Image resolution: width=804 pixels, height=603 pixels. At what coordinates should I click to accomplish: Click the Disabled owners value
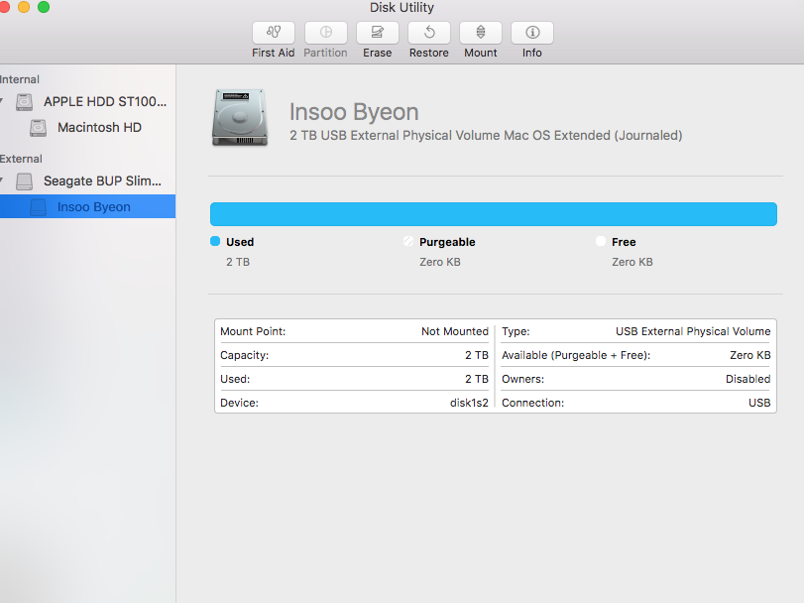pyautogui.click(x=748, y=379)
